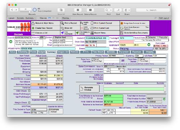Toggle the OBC Check checkbox

(29, 91)
